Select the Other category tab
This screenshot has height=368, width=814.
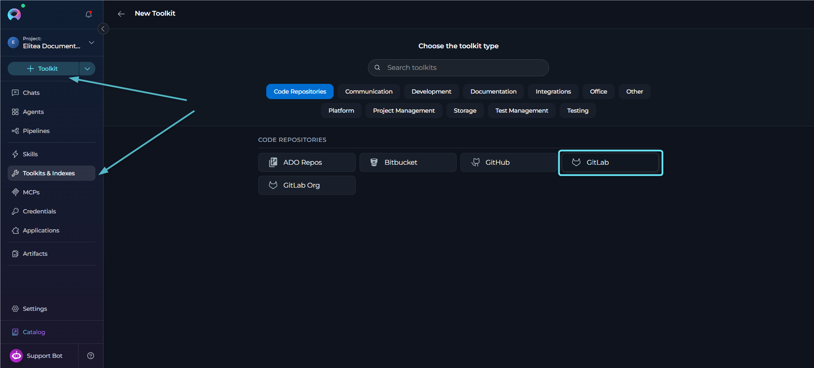(x=635, y=91)
